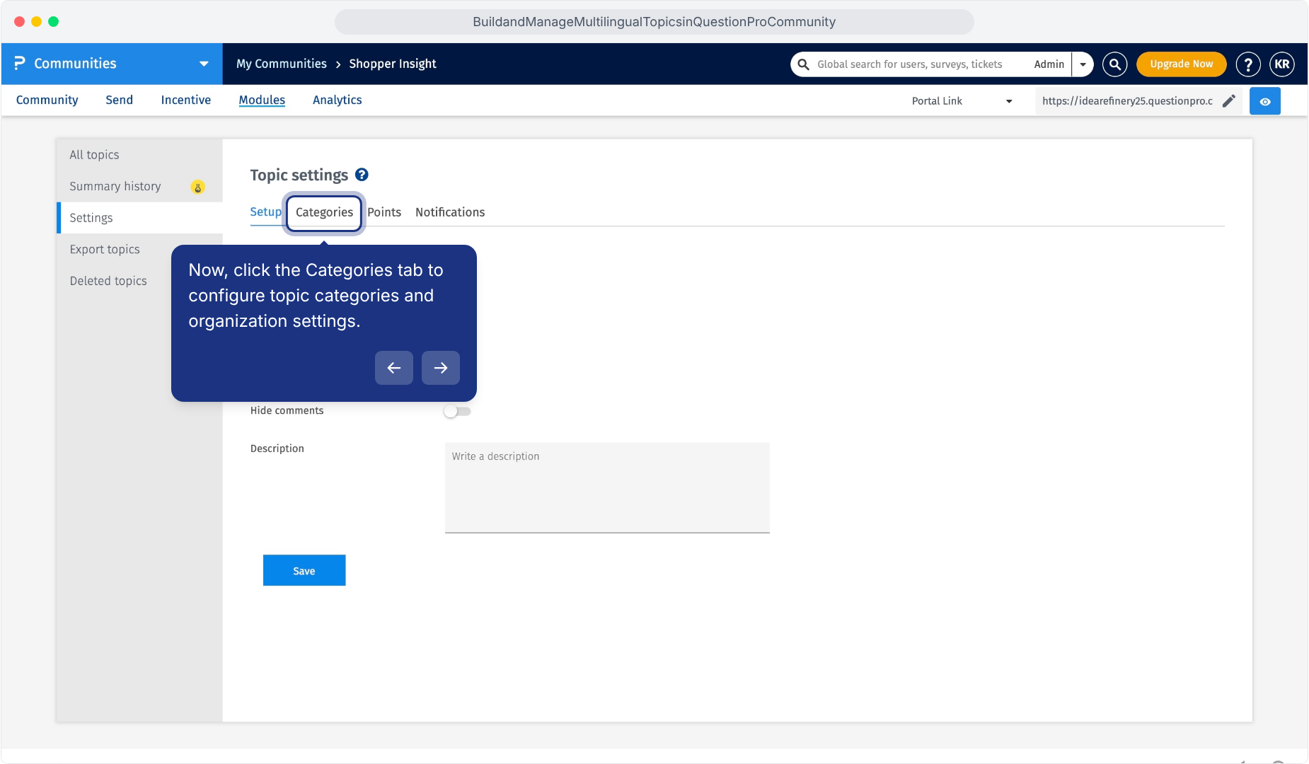Open the Send menu
This screenshot has height=764, width=1309.
pyautogui.click(x=120, y=100)
